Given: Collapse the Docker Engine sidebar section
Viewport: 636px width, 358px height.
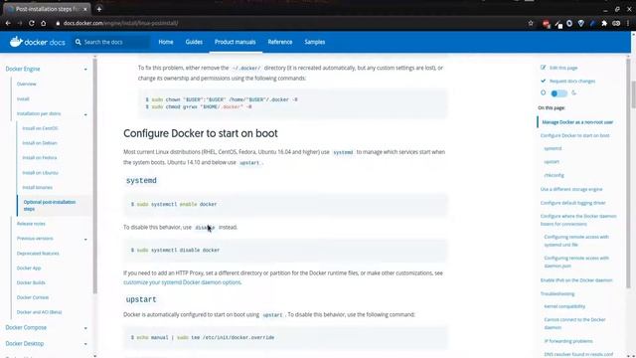Looking at the screenshot, I should coord(85,70).
